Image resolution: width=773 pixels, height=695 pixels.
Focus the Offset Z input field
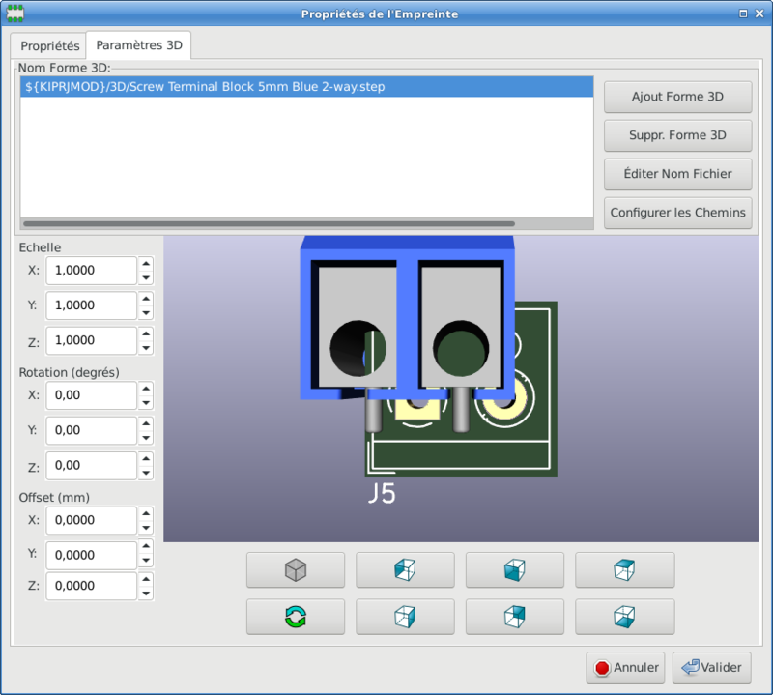tap(91, 586)
